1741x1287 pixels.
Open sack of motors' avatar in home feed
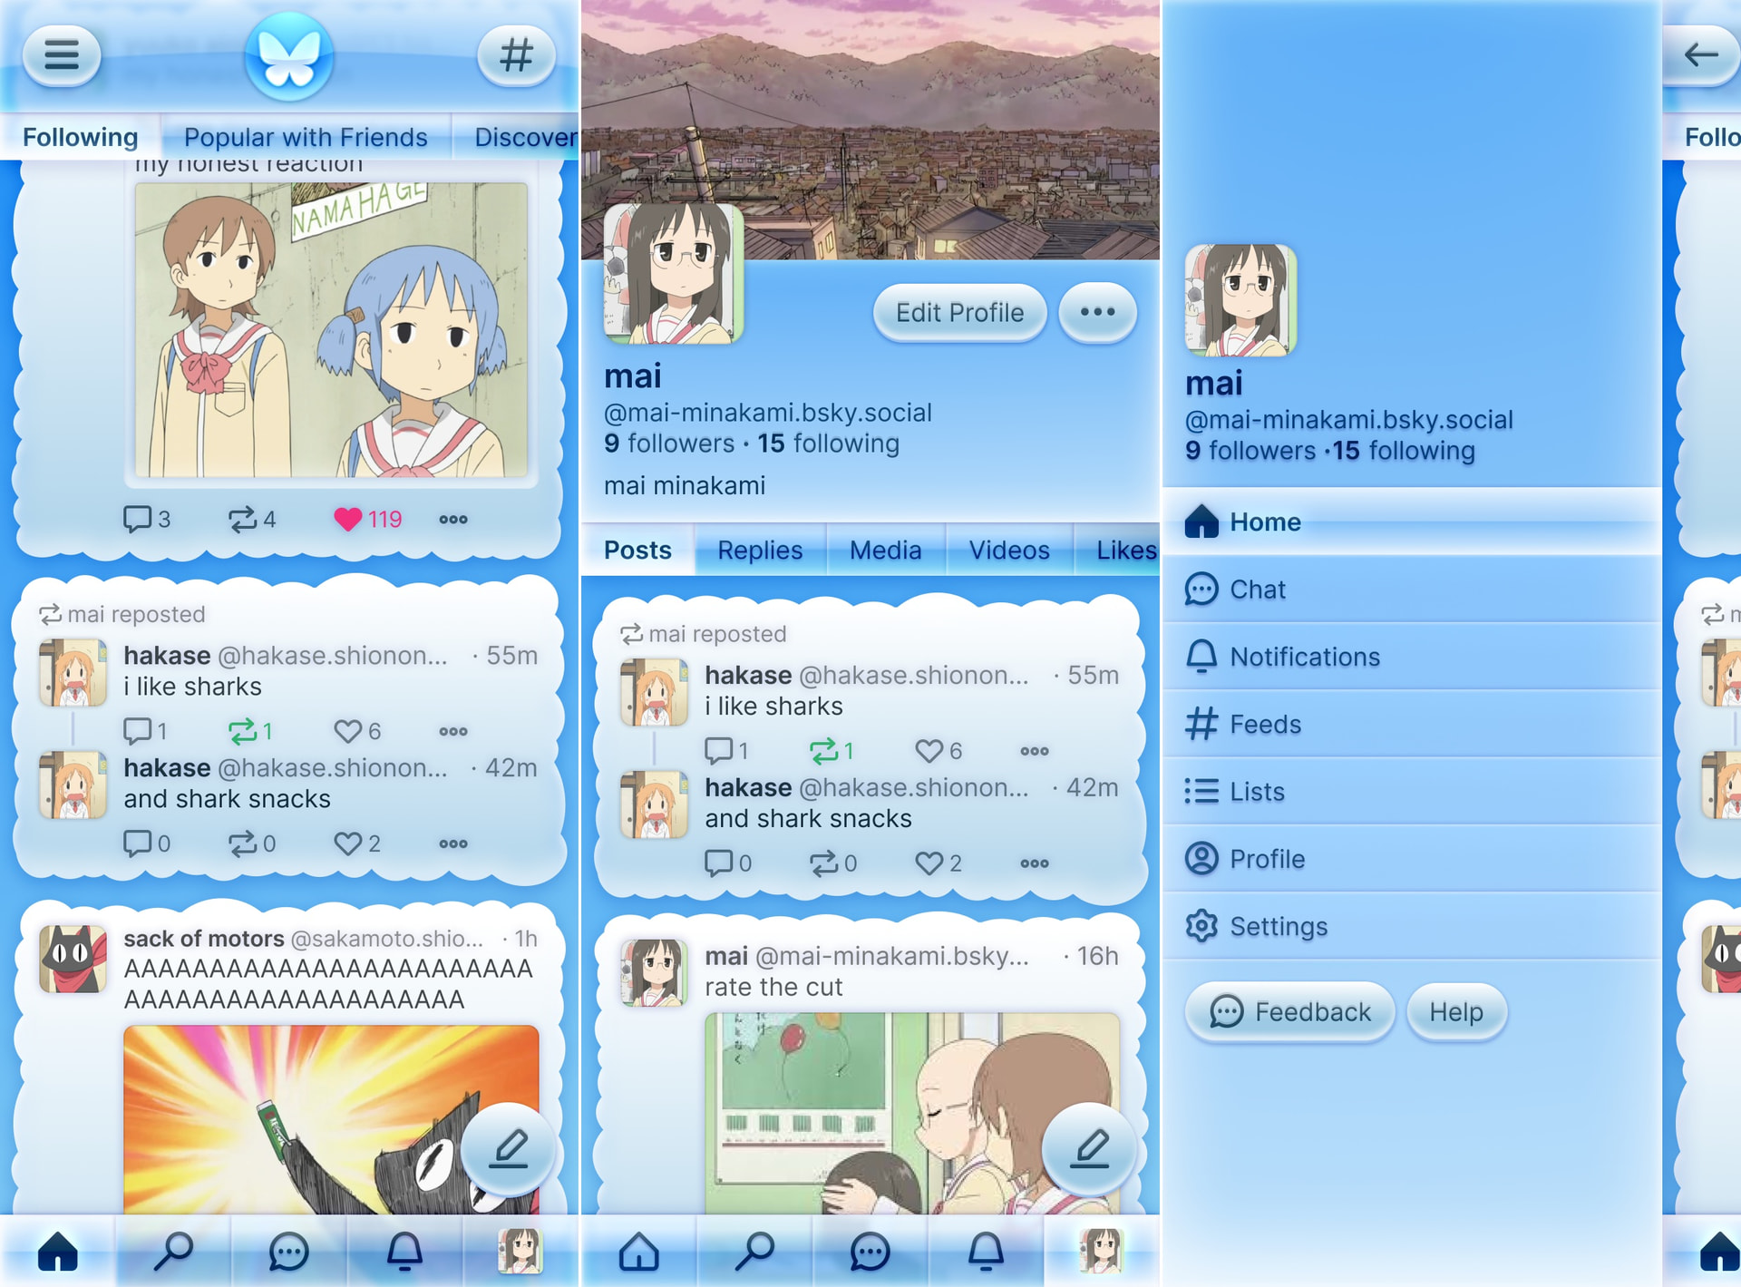73,959
